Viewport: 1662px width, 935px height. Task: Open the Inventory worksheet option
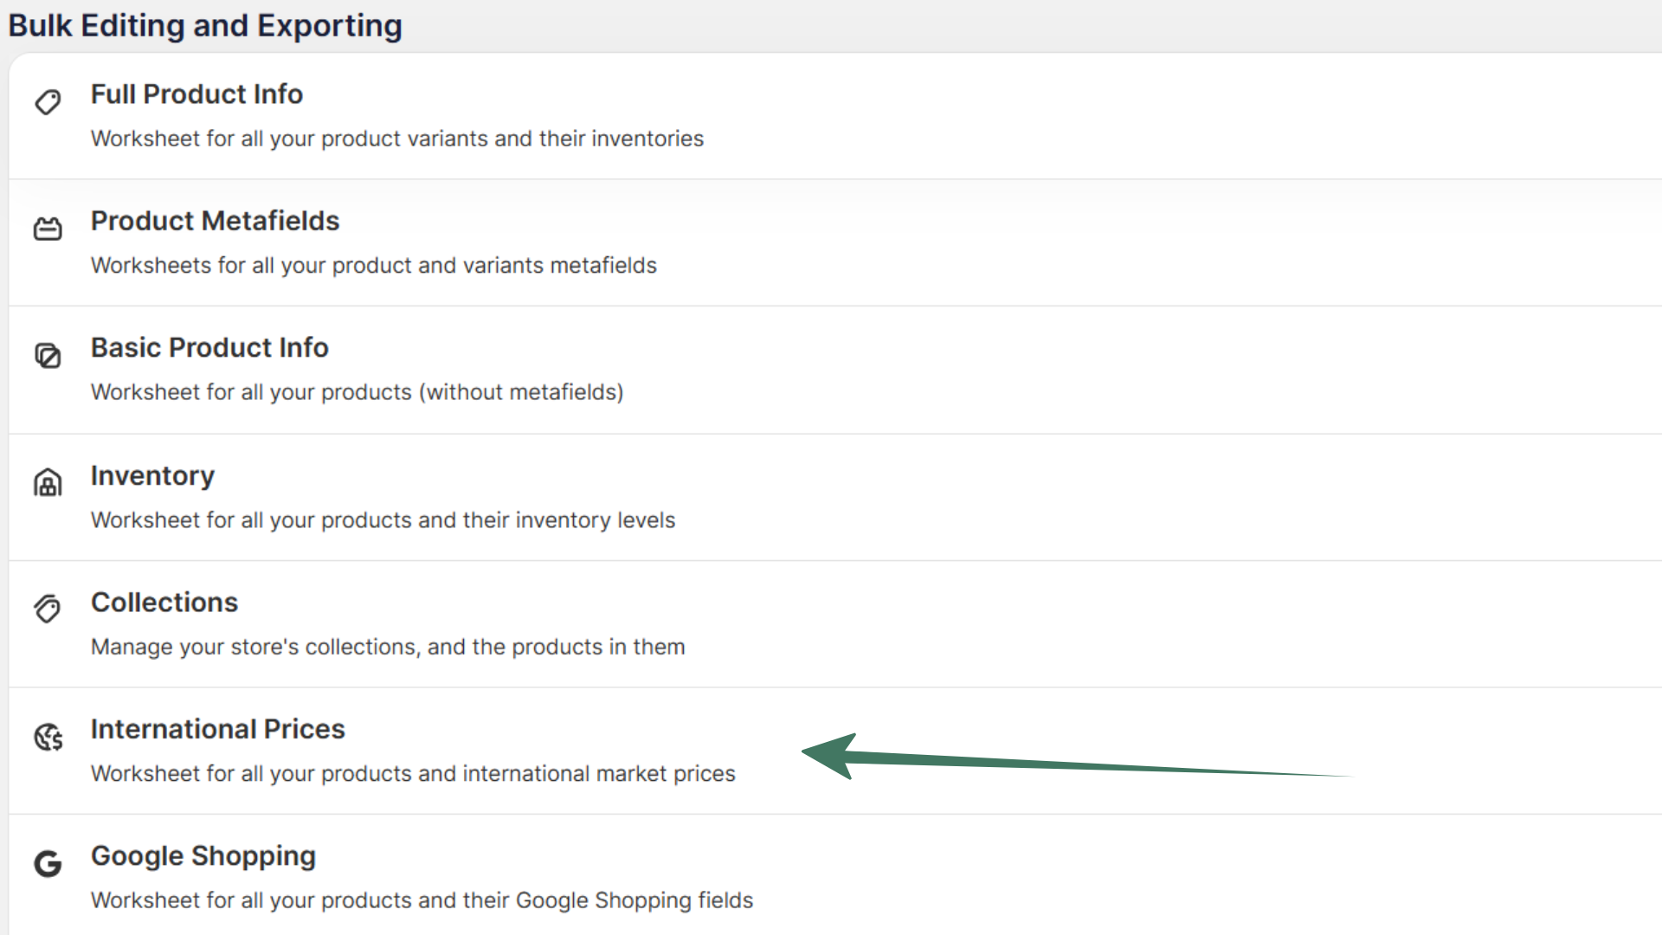coord(152,475)
